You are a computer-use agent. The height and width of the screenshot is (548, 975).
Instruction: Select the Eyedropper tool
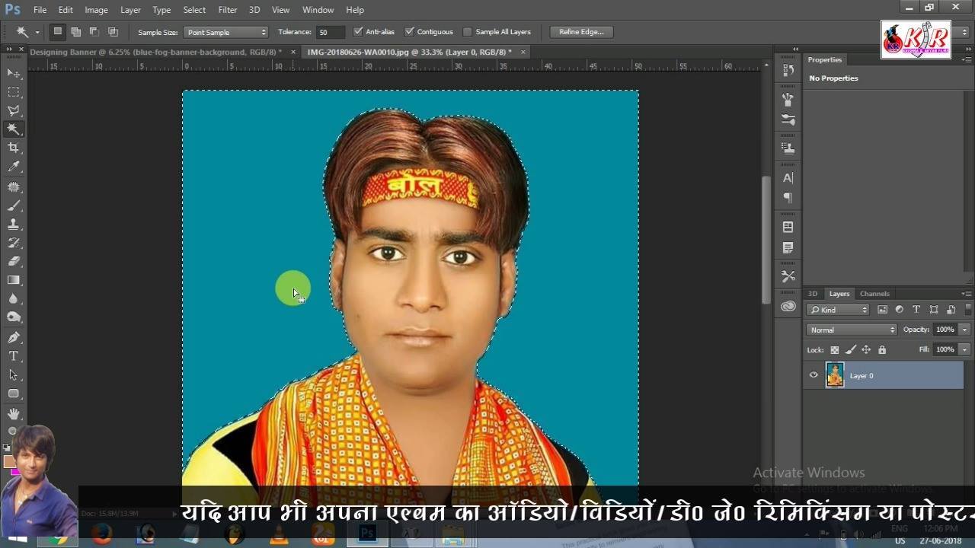tap(14, 167)
